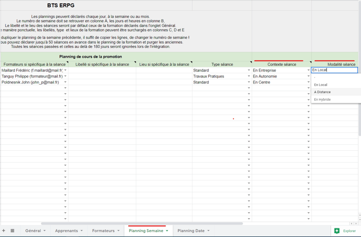The height and width of the screenshot is (237, 361).
Task: Open dropdown for Poldnesnik John formateur cell
Action: 65,82
